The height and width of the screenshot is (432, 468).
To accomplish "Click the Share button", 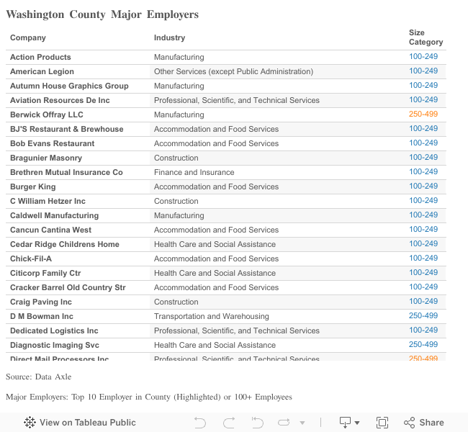I will pyautogui.click(x=424, y=423).
